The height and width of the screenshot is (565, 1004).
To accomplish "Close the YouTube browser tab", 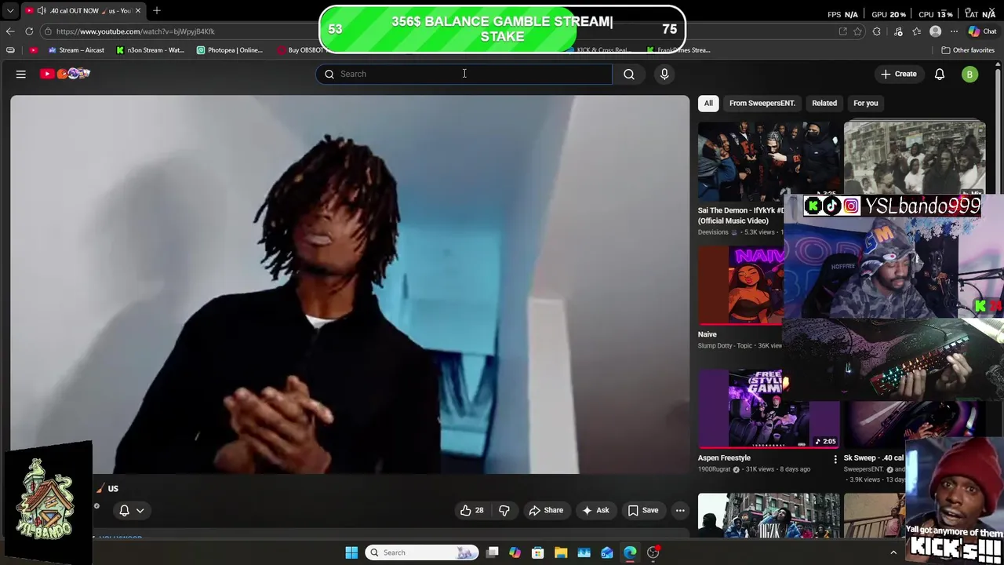I will pos(138,10).
